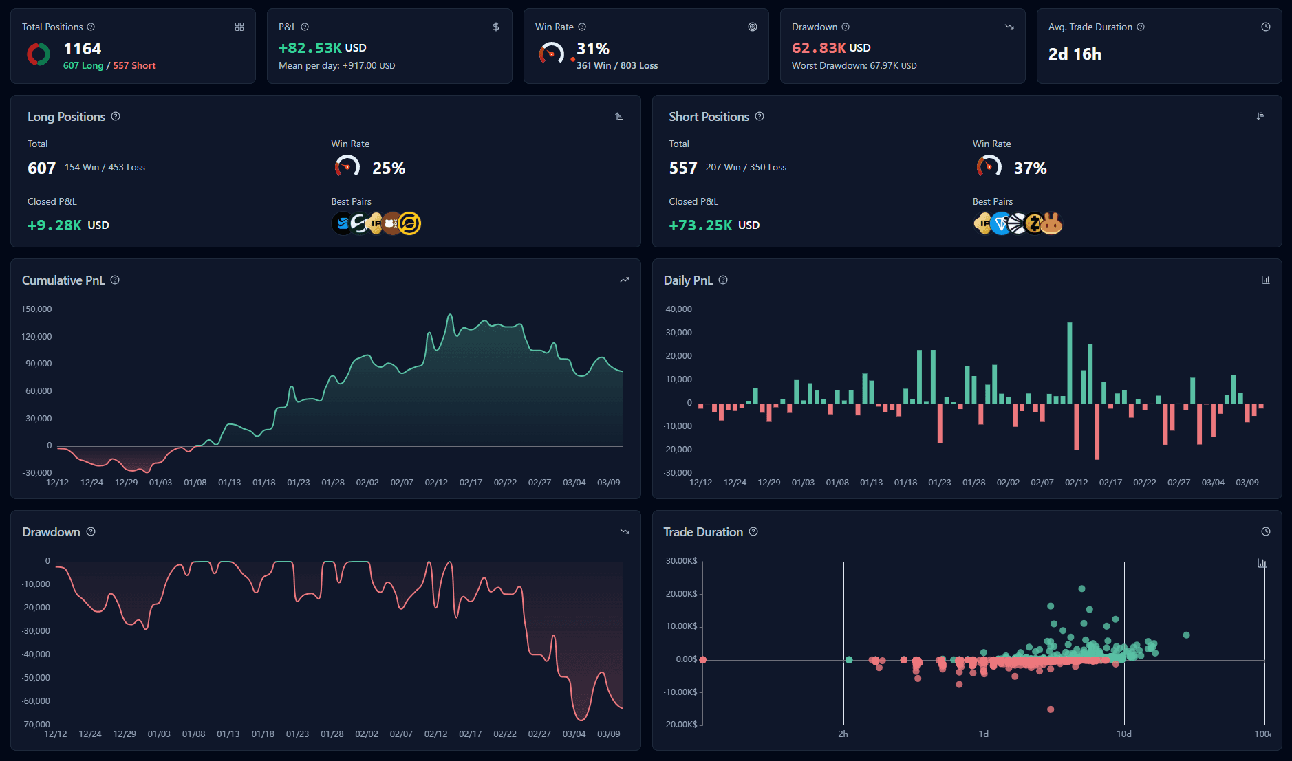Click the trend arrow icon on Drawdown card
Screen dimensions: 1292x761
click(1009, 27)
